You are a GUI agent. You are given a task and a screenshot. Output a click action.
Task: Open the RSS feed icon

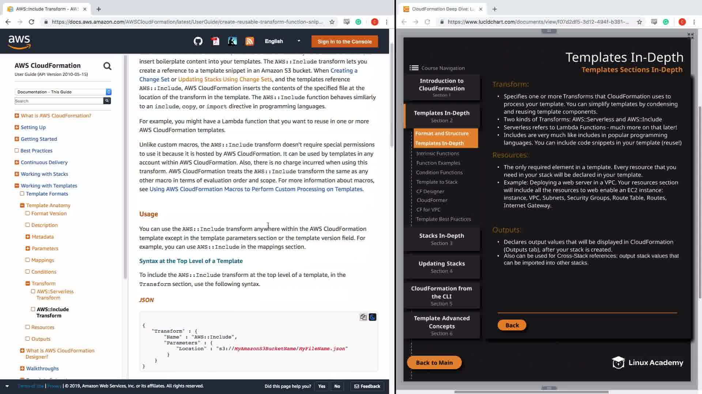click(249, 41)
